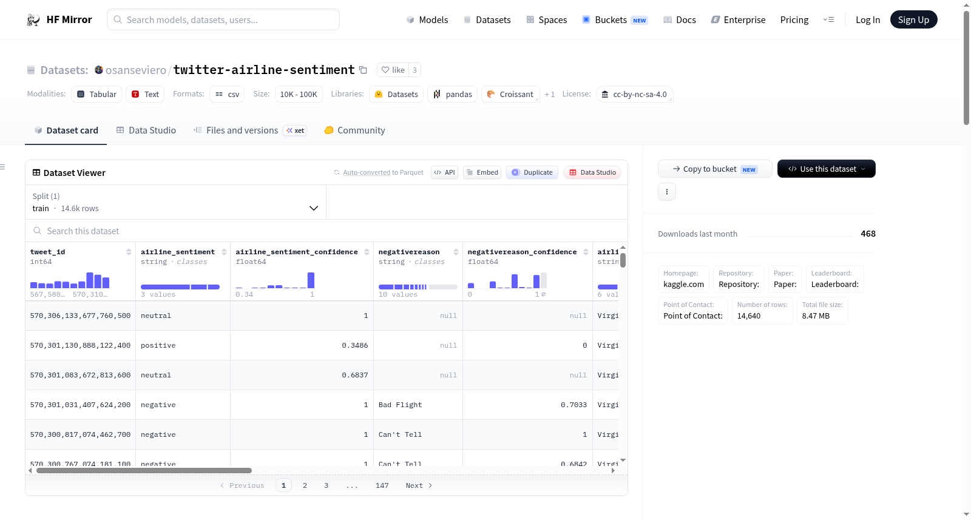The image size is (971, 520).
Task: Focus the Search this dataset field
Action: (x=326, y=231)
